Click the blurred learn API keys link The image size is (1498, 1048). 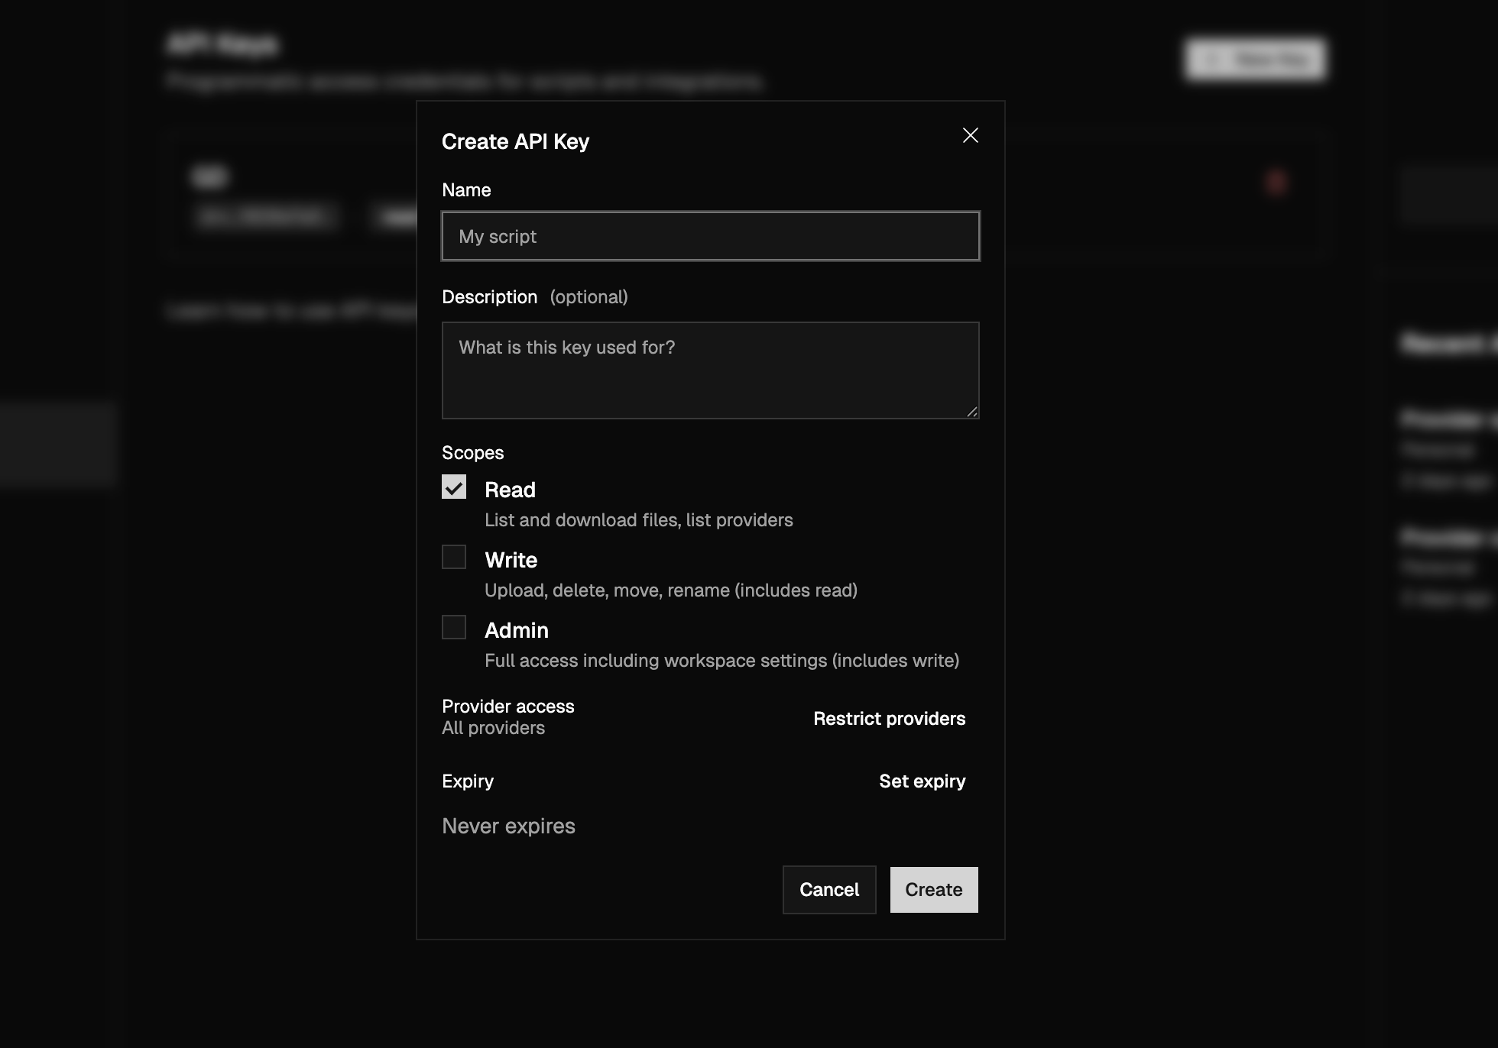tap(290, 311)
